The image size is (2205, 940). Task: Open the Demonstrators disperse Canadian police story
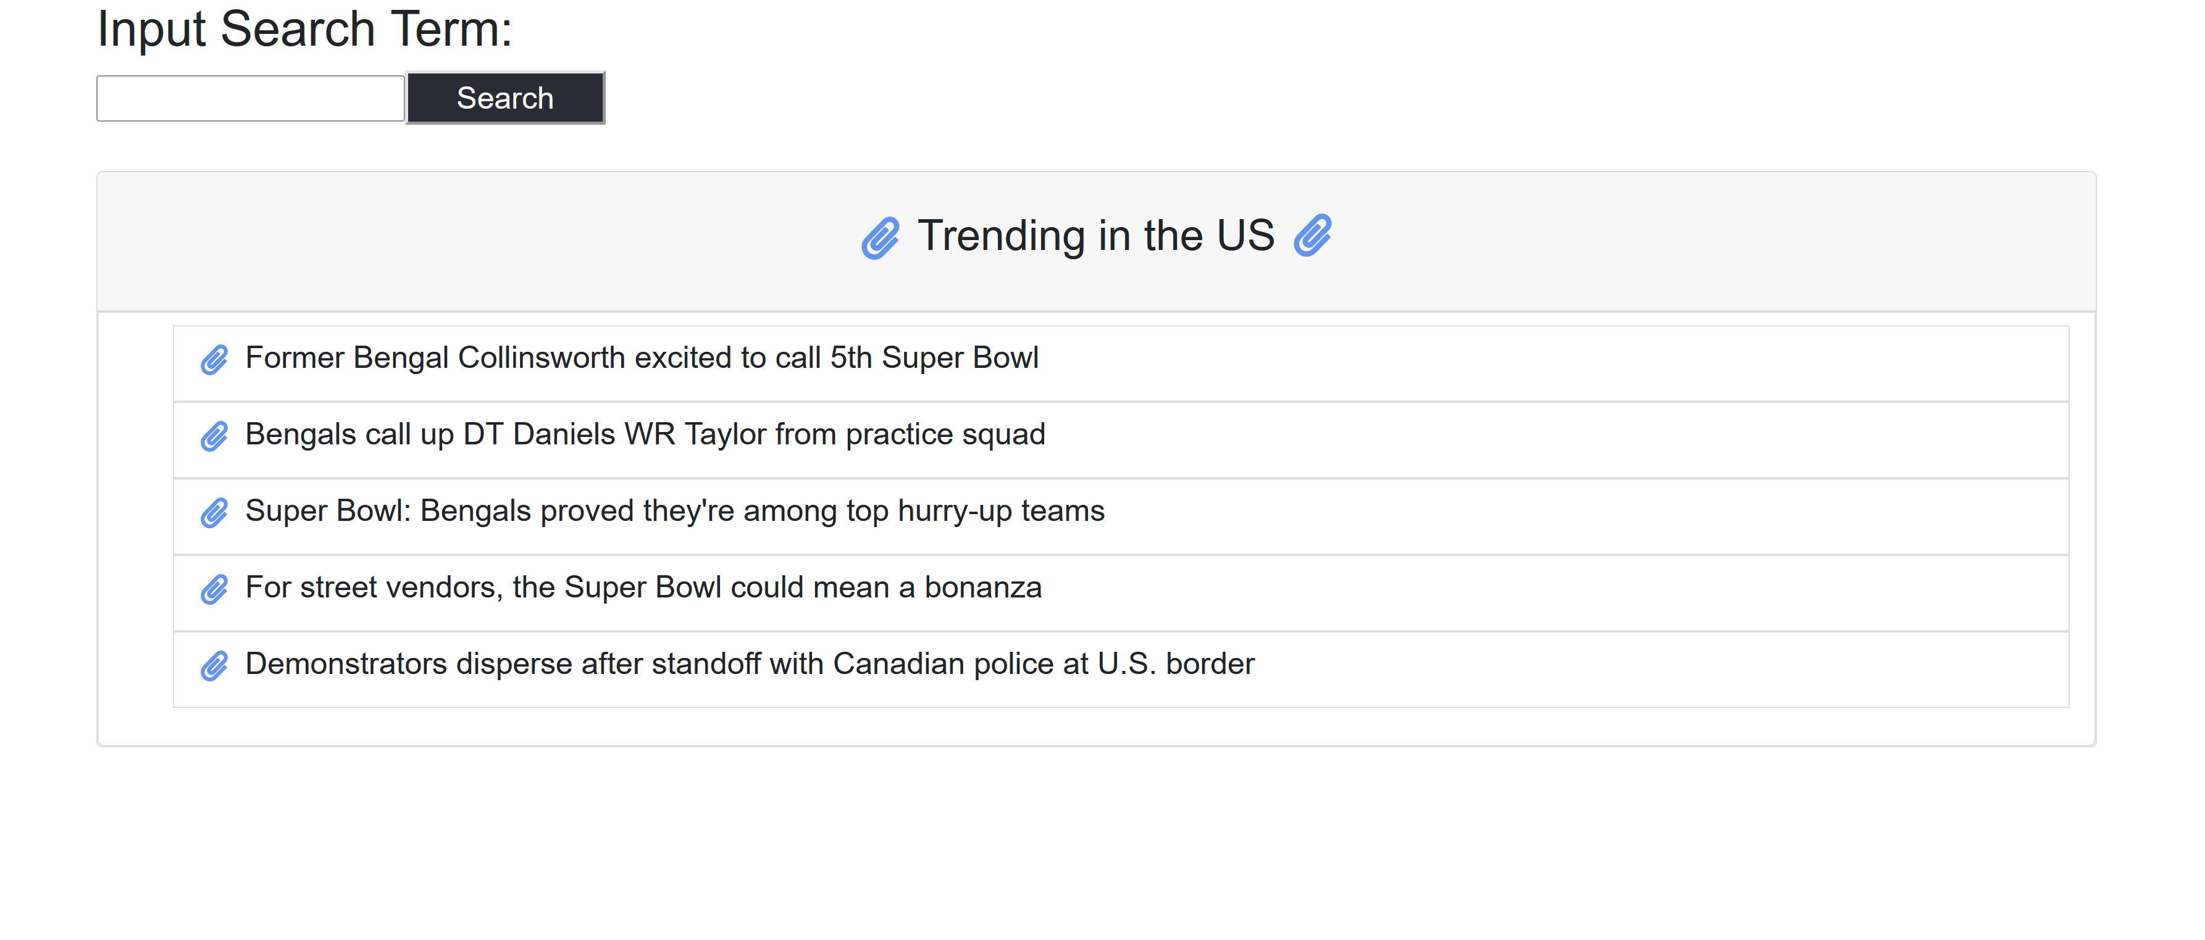[x=749, y=663]
